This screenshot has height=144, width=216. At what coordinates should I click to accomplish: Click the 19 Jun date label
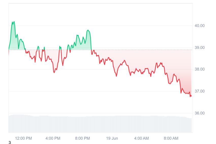pyautogui.click(x=112, y=138)
